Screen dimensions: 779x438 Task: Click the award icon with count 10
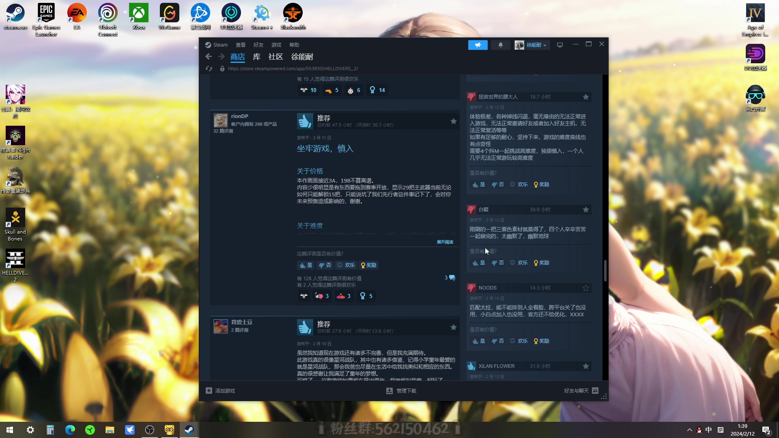pyautogui.click(x=308, y=90)
